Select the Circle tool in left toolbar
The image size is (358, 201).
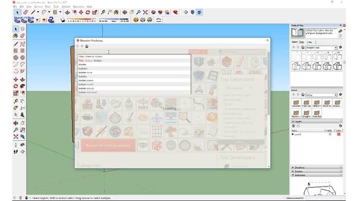[16, 58]
